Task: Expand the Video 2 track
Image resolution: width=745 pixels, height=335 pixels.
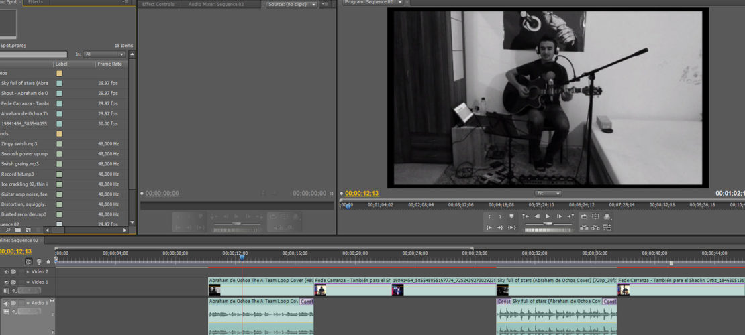Action: pyautogui.click(x=28, y=272)
